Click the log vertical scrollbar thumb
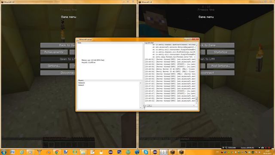The image size is (275, 155). tap(196, 99)
